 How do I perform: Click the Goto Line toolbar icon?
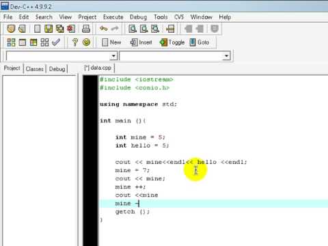(170, 29)
